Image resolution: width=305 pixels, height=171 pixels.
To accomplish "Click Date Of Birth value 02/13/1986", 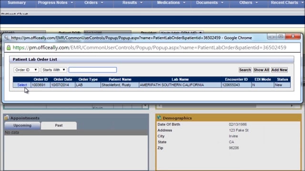I will (238, 124).
